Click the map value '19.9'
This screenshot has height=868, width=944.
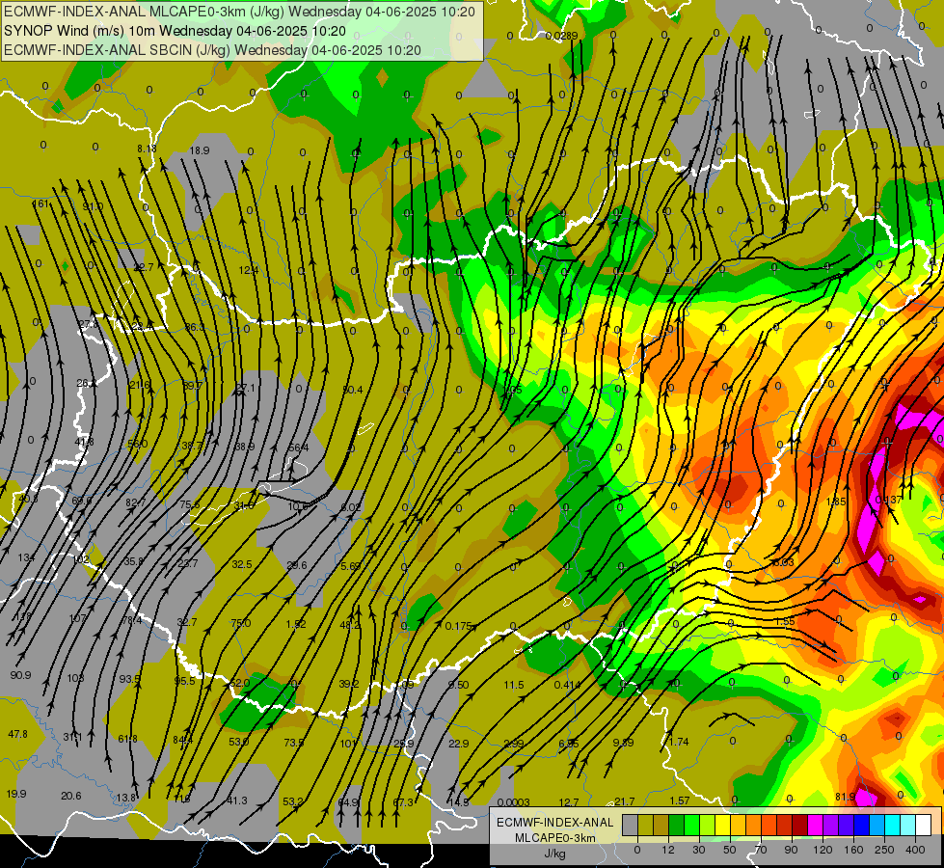pos(16,794)
